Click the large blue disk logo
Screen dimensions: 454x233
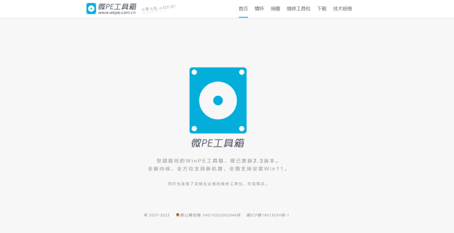218,100
